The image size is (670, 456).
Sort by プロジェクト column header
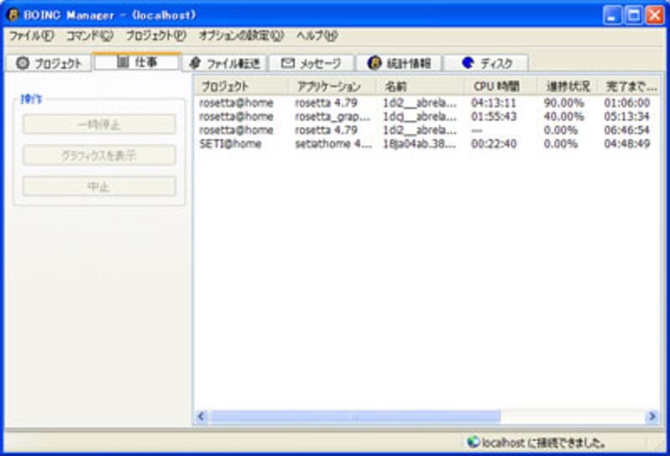coord(241,86)
